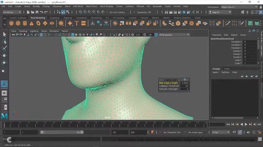Create a polygon plane from the shelf
The width and height of the screenshot is (263, 147).
(45, 23)
